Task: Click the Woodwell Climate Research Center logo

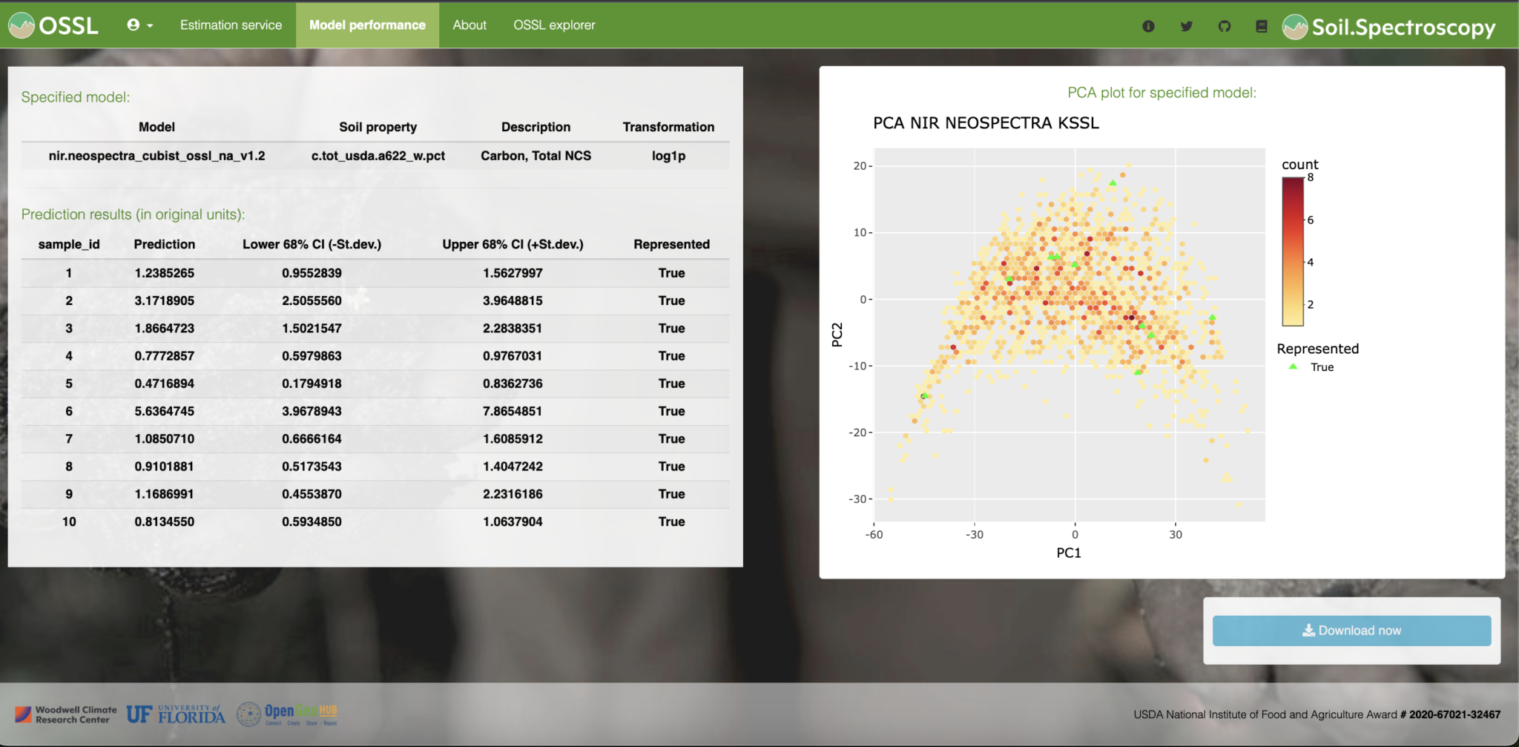Action: 67,714
